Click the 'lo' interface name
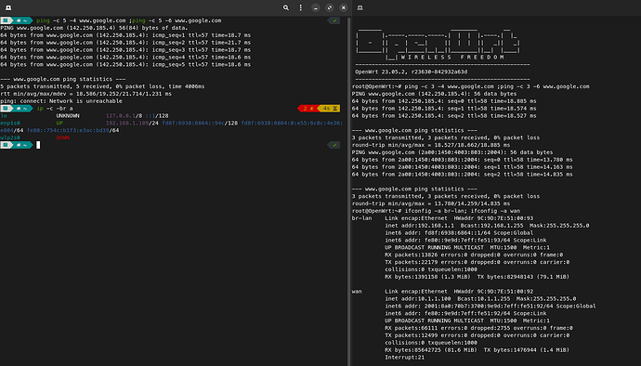This screenshot has width=641, height=366. [4, 116]
